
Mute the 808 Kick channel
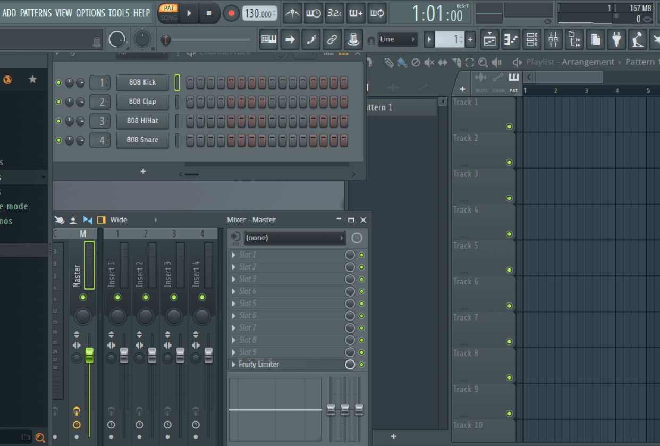coord(58,82)
